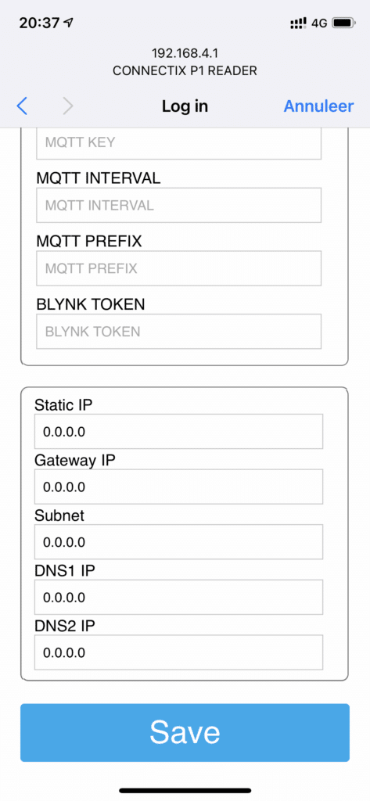Tap the location arrow next to time

(x=69, y=23)
